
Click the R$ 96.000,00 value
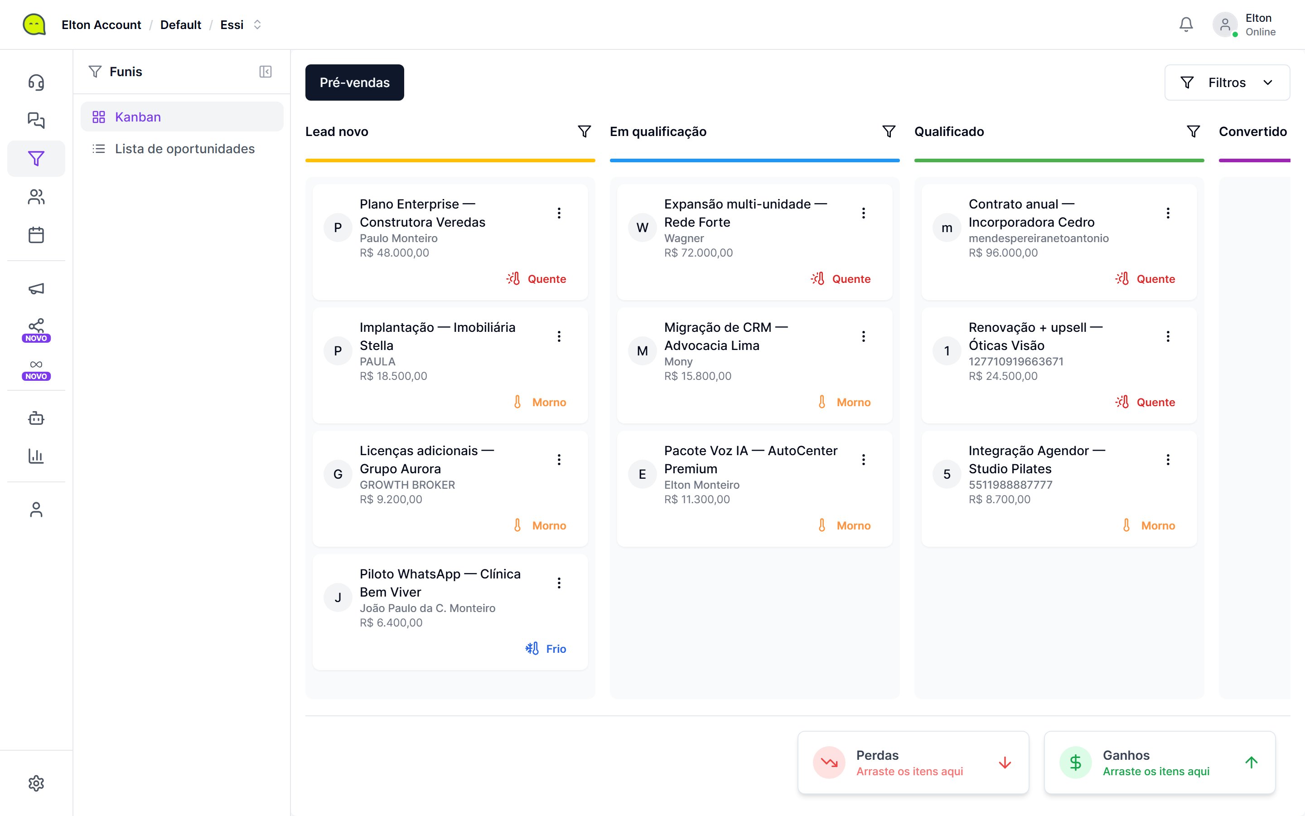pos(1003,253)
